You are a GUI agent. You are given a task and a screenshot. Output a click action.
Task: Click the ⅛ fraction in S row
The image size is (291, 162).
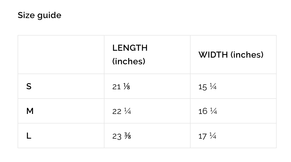pos(127,86)
